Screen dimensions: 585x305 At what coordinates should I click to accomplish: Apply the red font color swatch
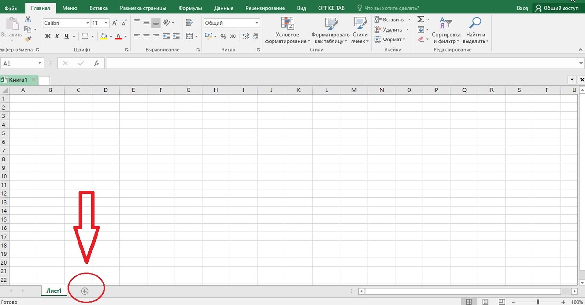click(118, 36)
